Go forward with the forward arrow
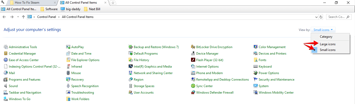355x104 pixels. coord(12,17)
